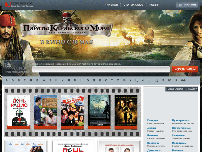Open the RSS 2.0 menu item
202x152 pixels.
[x=154, y=5]
